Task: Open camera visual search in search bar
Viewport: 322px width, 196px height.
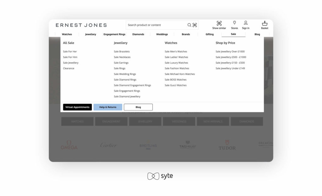Action: 195,25
